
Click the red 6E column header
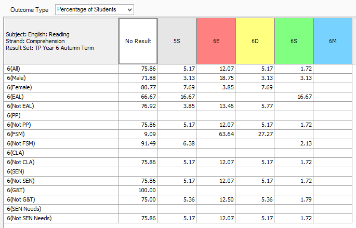216,41
